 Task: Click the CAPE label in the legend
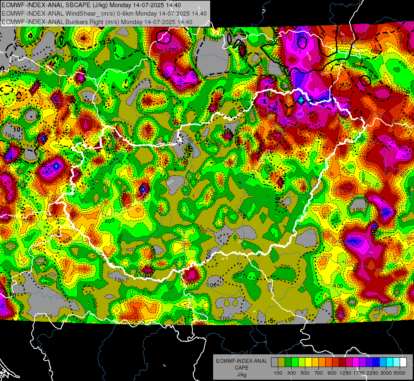click(x=241, y=368)
